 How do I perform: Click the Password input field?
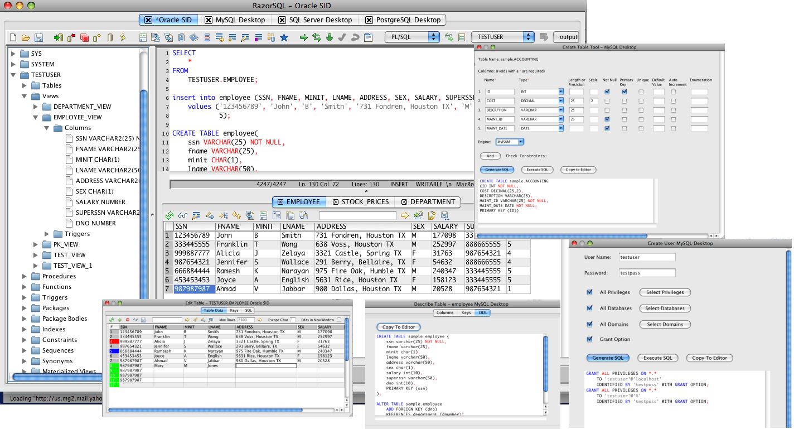point(647,273)
